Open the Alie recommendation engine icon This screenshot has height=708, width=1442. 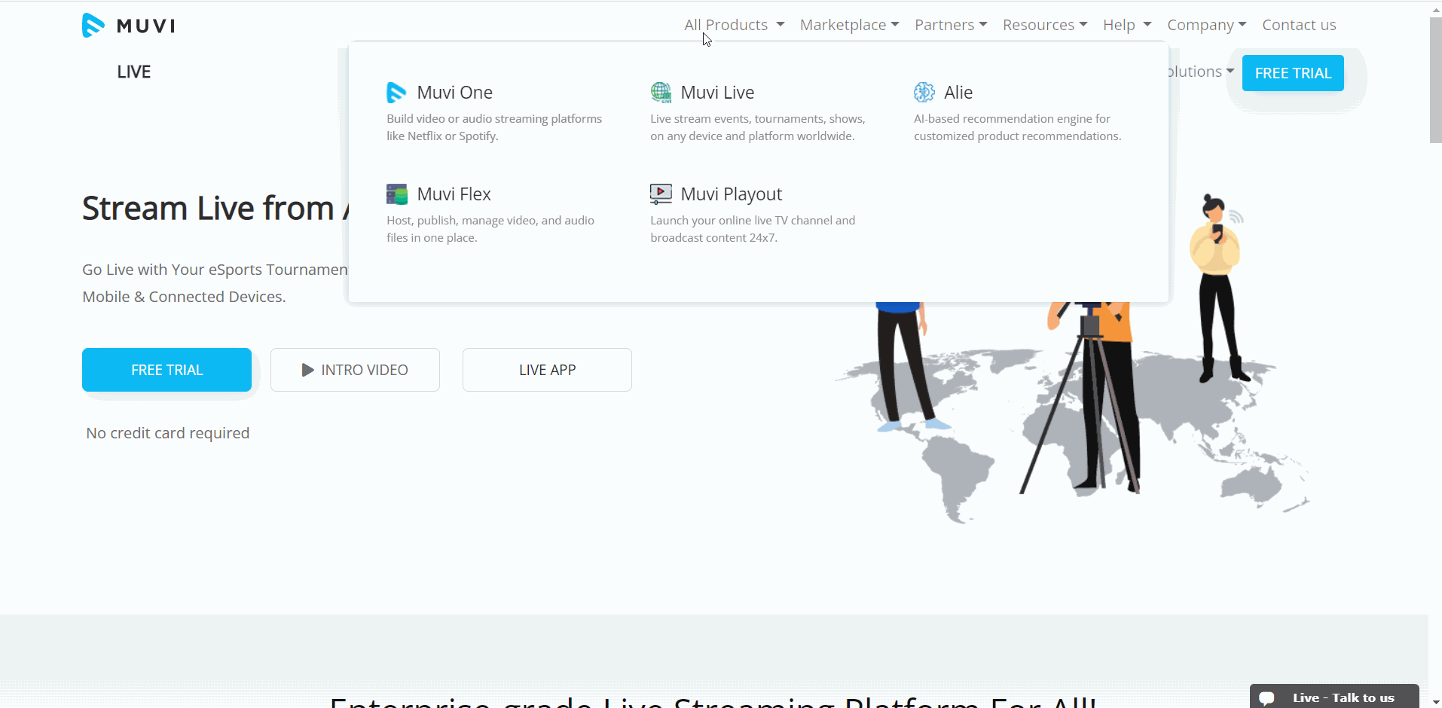[x=924, y=93]
